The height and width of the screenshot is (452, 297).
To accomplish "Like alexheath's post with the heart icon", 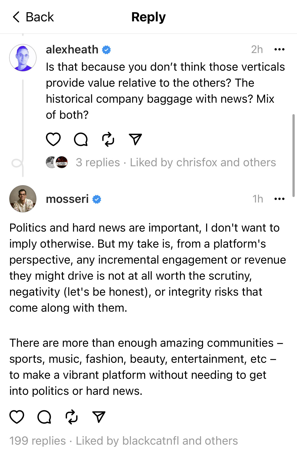I will [x=53, y=139].
